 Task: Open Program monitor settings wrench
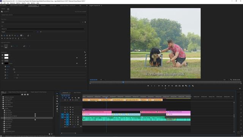(x=231, y=80)
